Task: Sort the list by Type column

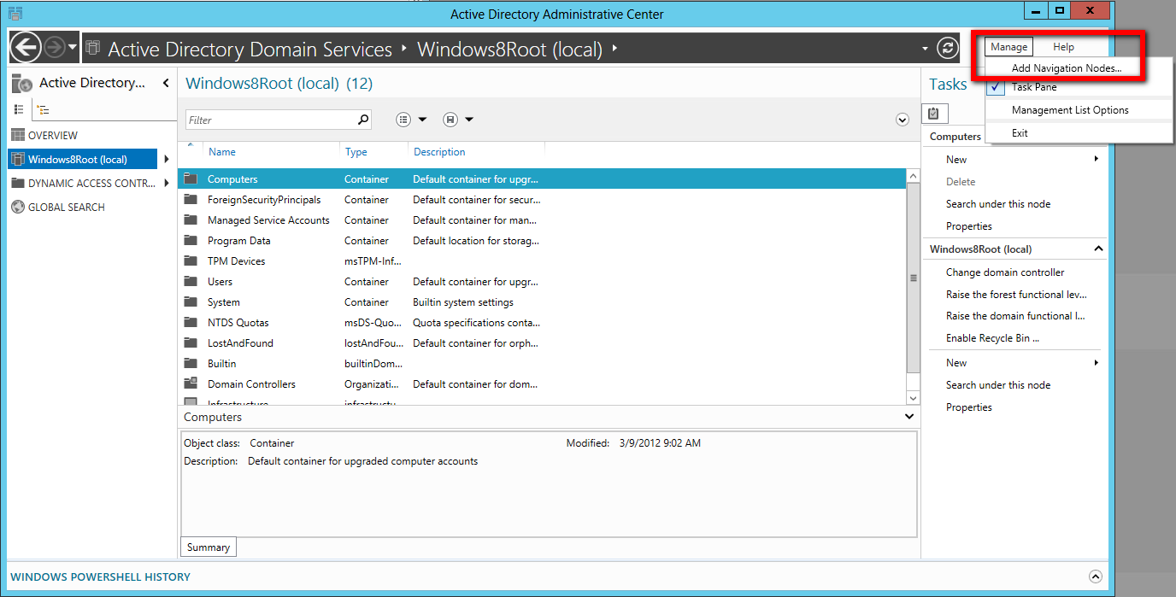Action: point(356,152)
